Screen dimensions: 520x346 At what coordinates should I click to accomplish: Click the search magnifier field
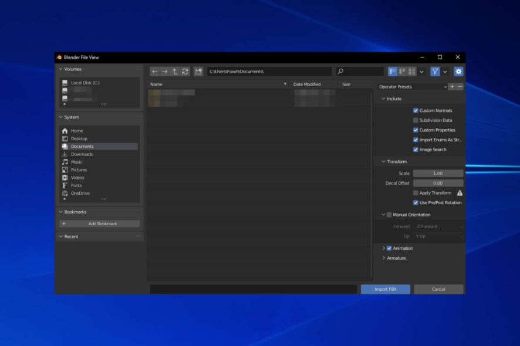tap(360, 72)
